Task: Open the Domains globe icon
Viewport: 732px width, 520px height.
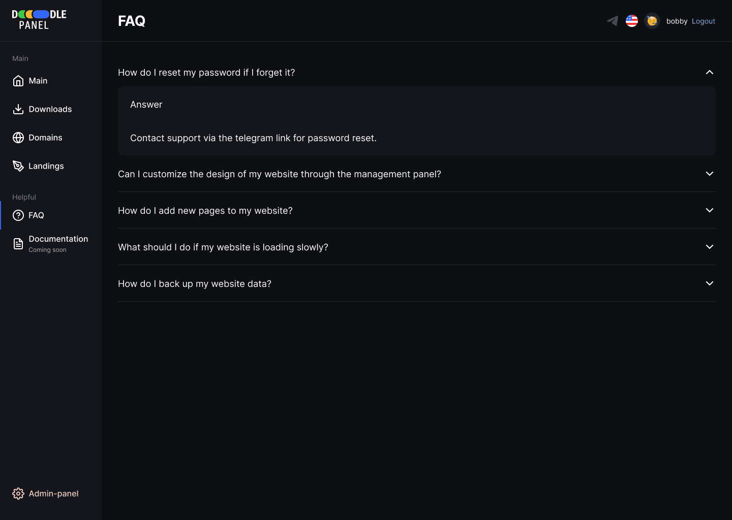Action: point(18,138)
